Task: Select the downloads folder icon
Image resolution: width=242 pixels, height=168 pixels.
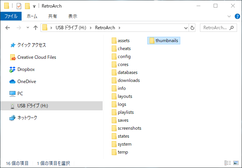Action: 114,80
